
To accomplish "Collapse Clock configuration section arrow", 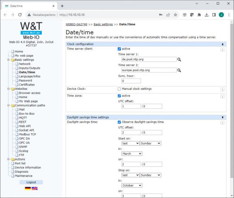I will tap(222, 44).
